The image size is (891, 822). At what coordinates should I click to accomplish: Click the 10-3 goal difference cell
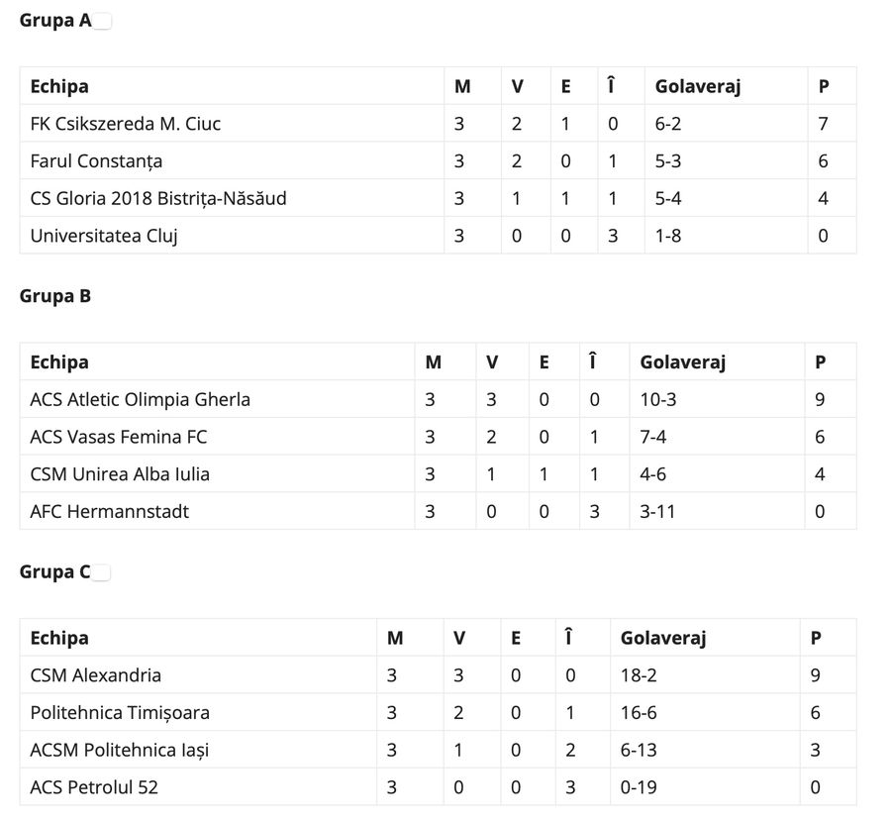coord(658,400)
